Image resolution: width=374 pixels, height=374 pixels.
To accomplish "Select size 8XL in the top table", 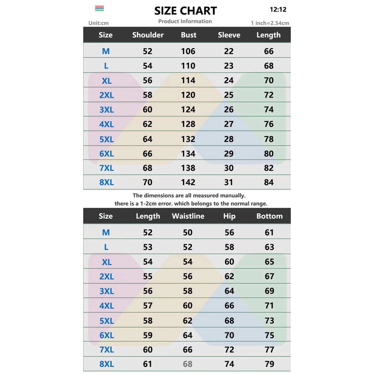I will [x=107, y=182].
